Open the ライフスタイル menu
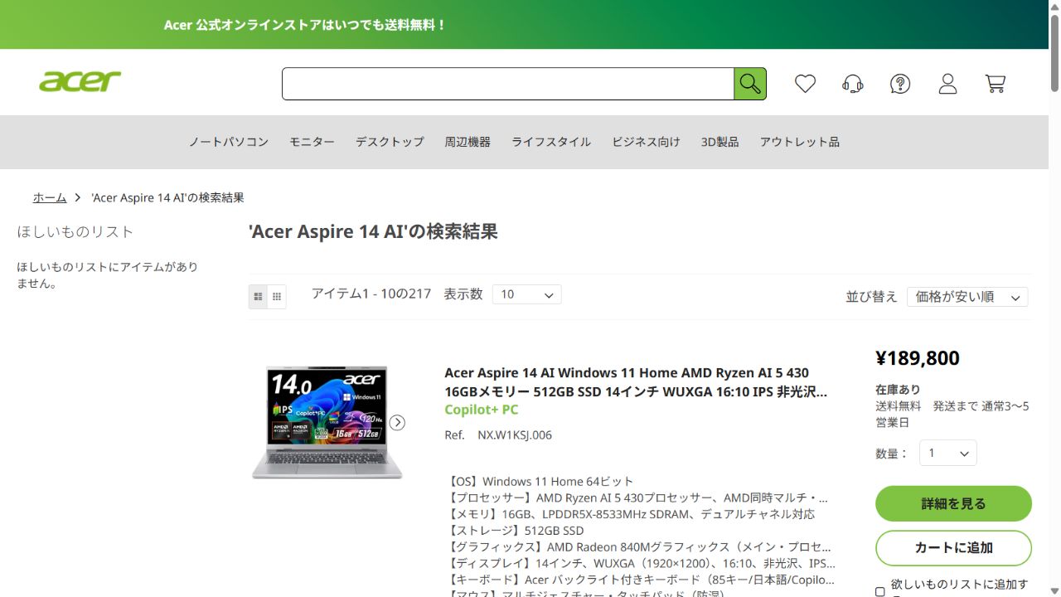 click(x=551, y=142)
